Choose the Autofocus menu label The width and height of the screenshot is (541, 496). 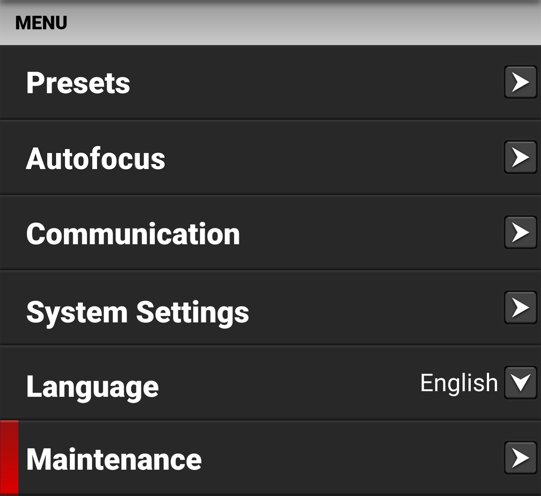[96, 159]
